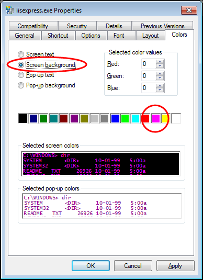The width and height of the screenshot is (203, 280).
Task: Increase the Green value with up arrow
Action: pyautogui.click(x=160, y=74)
